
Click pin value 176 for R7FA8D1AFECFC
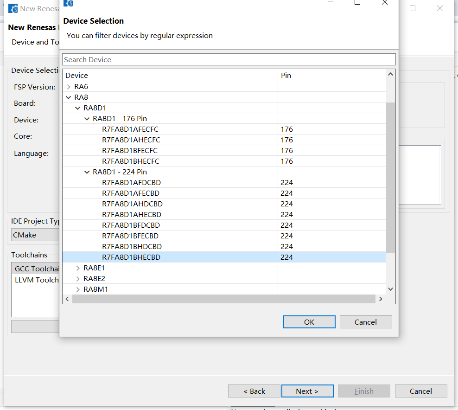[286, 129]
